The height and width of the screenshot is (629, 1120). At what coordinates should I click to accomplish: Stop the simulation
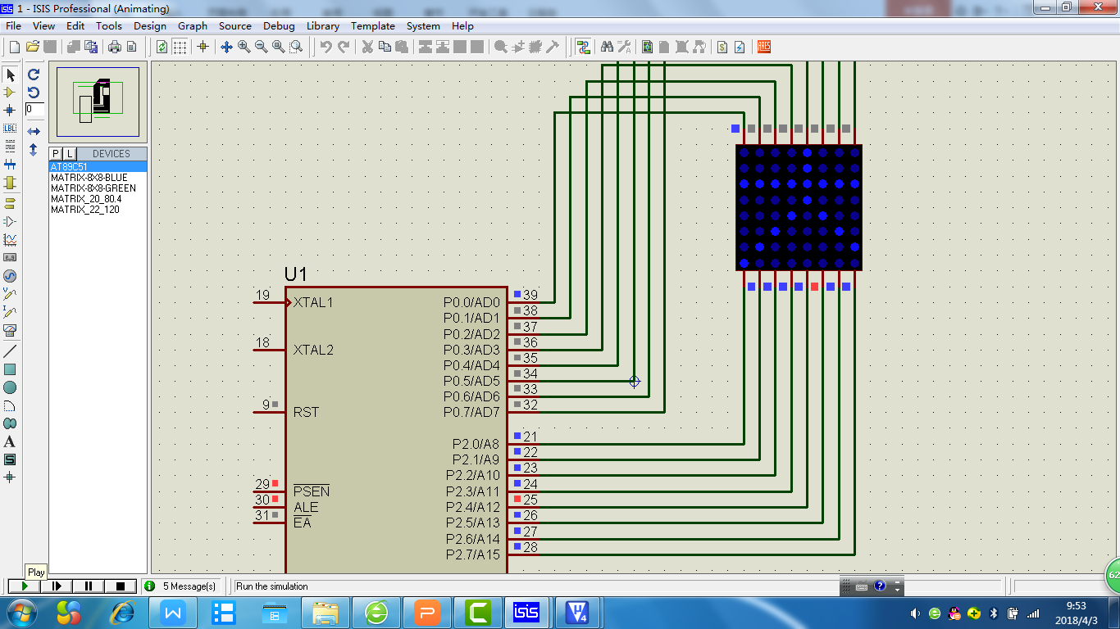tap(121, 586)
